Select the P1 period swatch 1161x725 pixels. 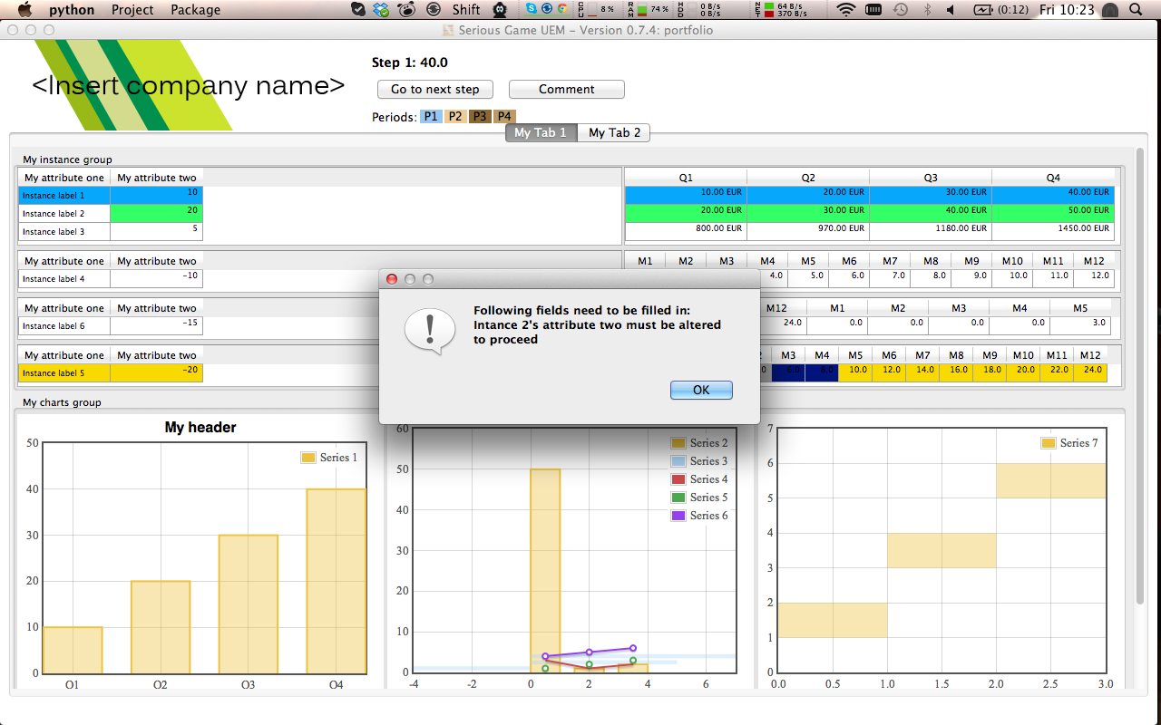tap(431, 117)
